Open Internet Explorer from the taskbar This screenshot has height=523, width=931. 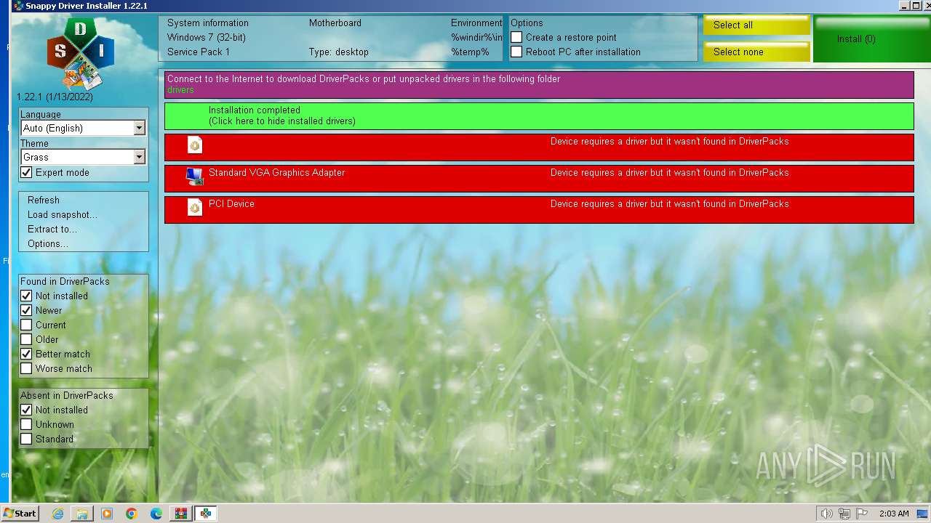pos(57,514)
